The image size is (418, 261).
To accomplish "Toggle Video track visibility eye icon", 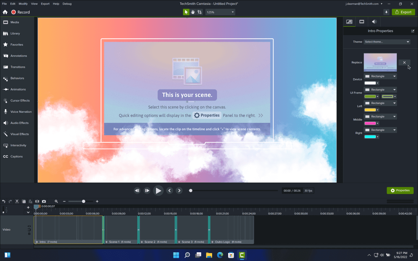I will [x=29, y=227].
